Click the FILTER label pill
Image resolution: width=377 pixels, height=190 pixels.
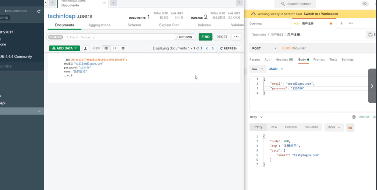[56, 37]
